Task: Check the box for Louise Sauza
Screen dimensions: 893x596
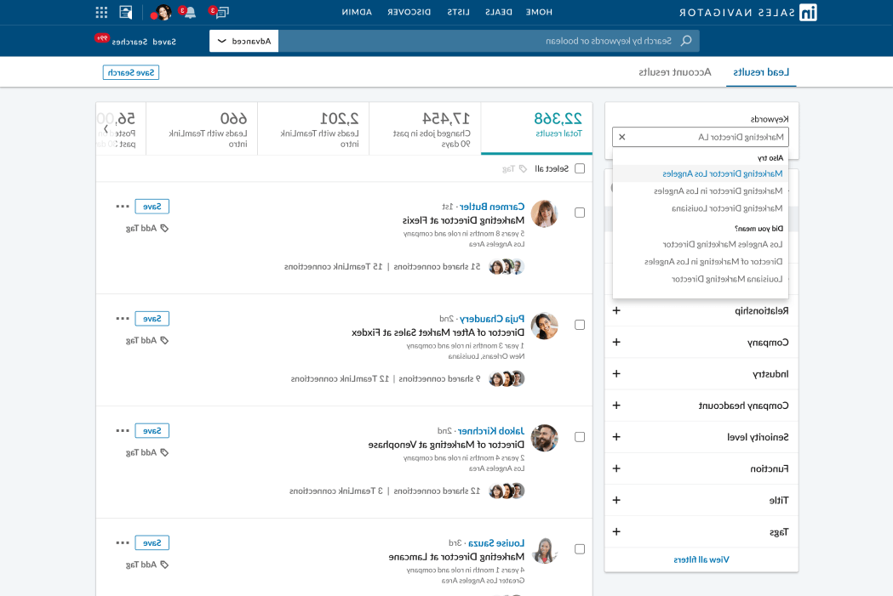Action: click(x=580, y=548)
